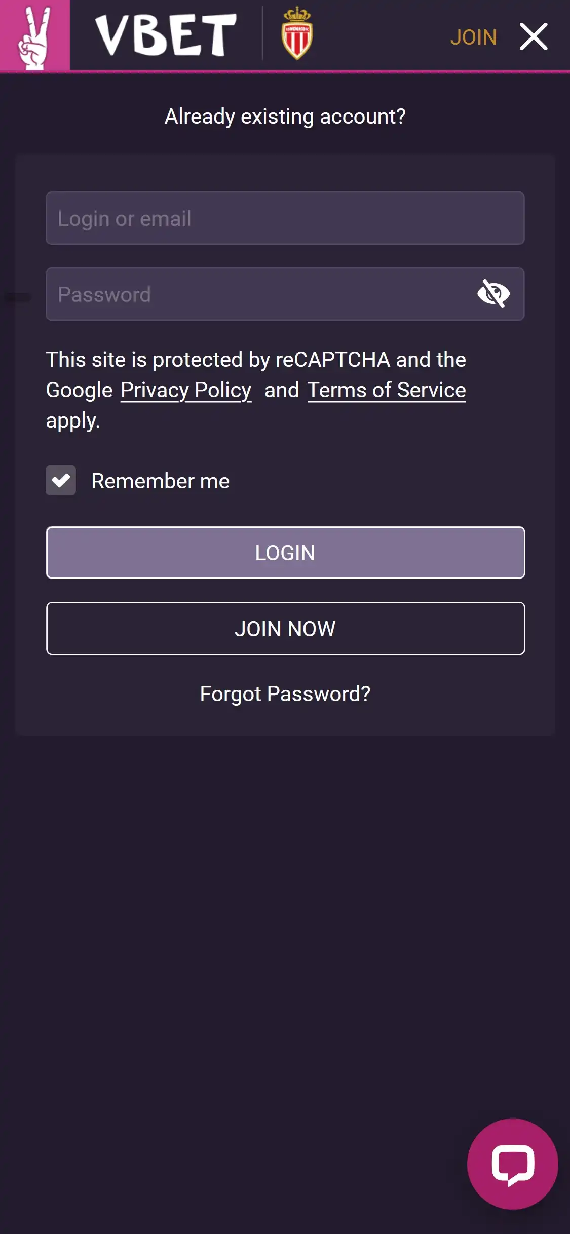The height and width of the screenshot is (1234, 570).
Task: Toggle password visibility eye icon
Action: [x=493, y=294]
